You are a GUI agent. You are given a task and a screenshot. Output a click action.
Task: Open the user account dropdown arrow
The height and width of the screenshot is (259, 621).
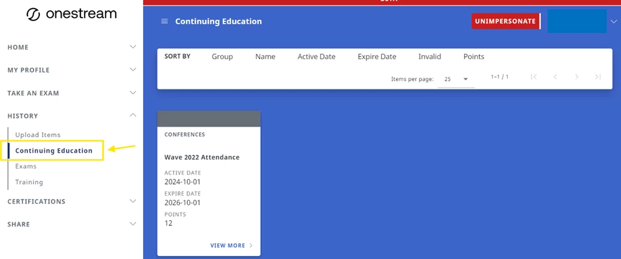point(614,21)
